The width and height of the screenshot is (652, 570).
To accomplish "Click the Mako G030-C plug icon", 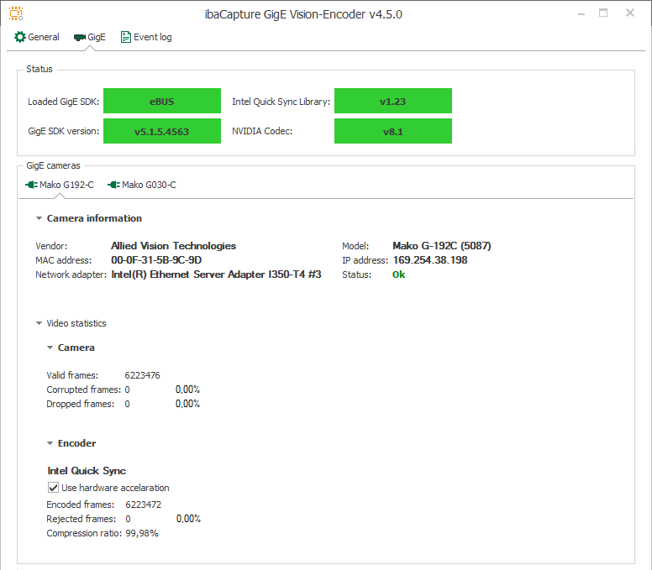I will pos(114,185).
